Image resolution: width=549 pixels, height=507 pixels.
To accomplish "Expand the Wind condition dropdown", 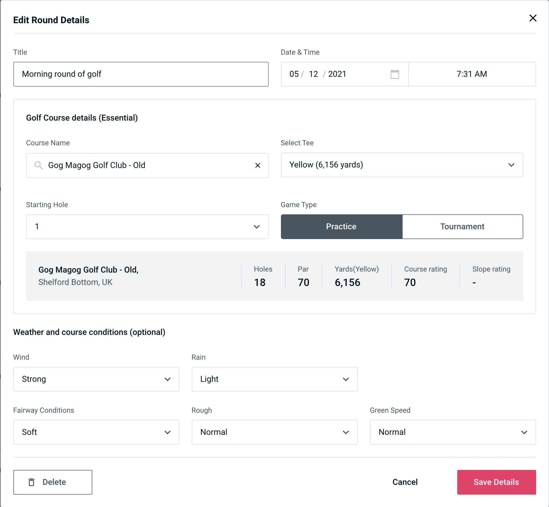I will tap(167, 379).
